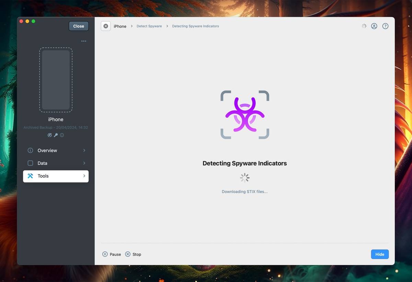The image size is (412, 282).
Task: Click the progress spinner below the heading
Action: pos(244,178)
